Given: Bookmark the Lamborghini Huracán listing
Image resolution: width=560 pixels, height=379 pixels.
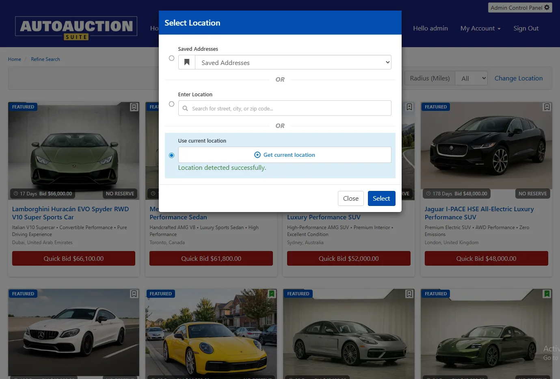Looking at the screenshot, I should (x=134, y=107).
